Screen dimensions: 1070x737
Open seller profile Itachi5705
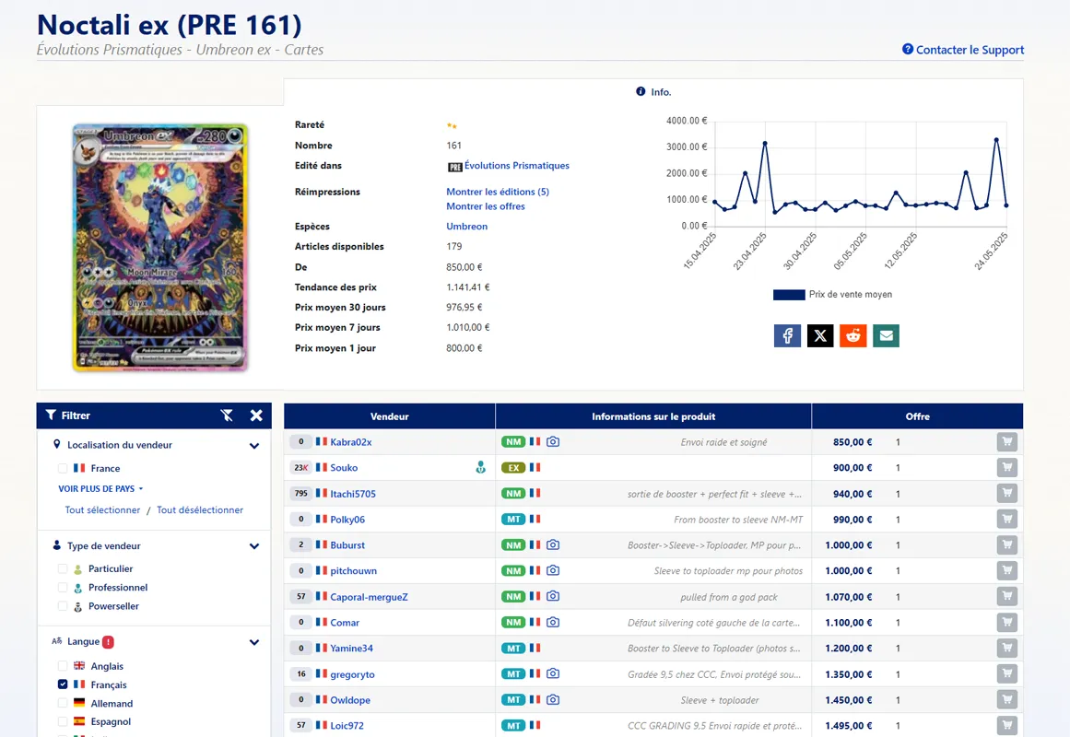coord(353,494)
